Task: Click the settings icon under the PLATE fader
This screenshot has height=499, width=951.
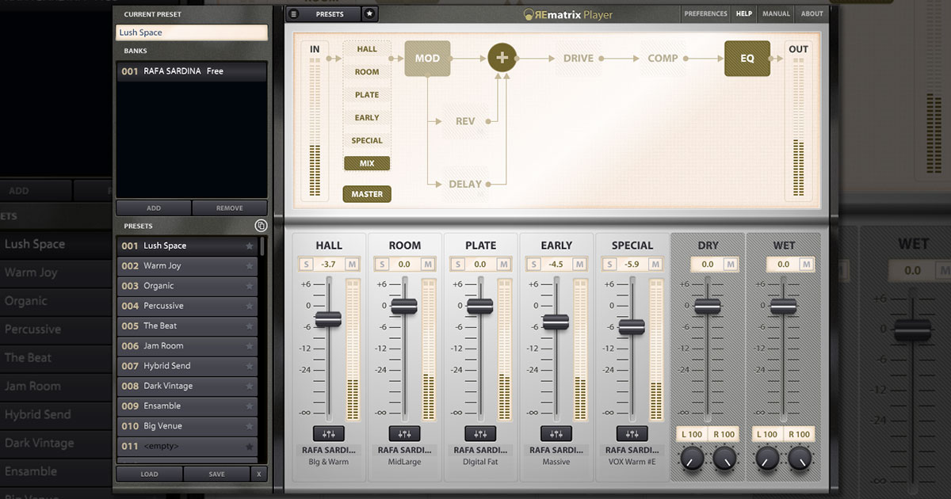Action: pos(480,433)
